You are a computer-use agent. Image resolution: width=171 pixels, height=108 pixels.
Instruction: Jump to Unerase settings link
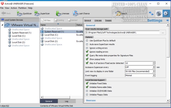tap(98, 20)
